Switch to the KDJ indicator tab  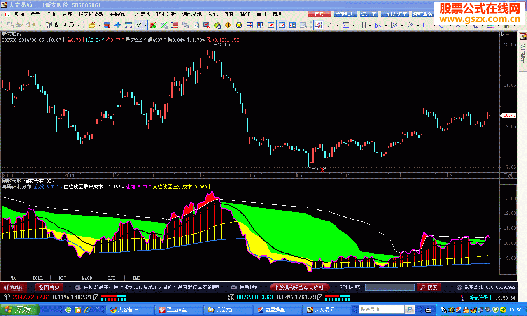63,278
